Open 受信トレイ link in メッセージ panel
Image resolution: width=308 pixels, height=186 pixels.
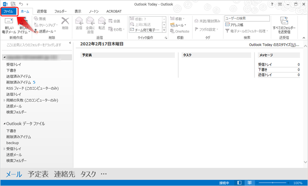point(265,65)
